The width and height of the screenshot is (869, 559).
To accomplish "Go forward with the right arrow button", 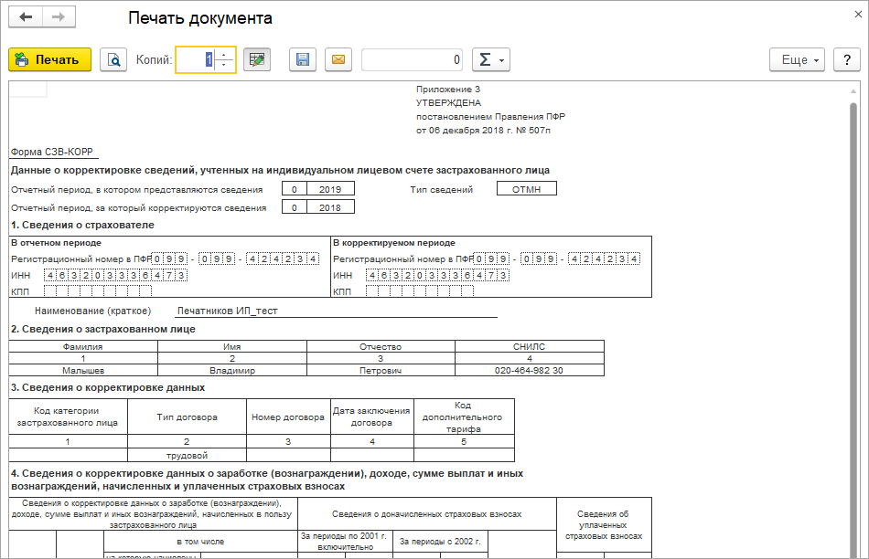I will (x=59, y=17).
